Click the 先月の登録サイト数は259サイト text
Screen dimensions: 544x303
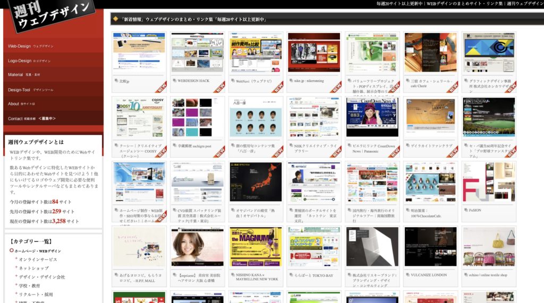(x=42, y=212)
